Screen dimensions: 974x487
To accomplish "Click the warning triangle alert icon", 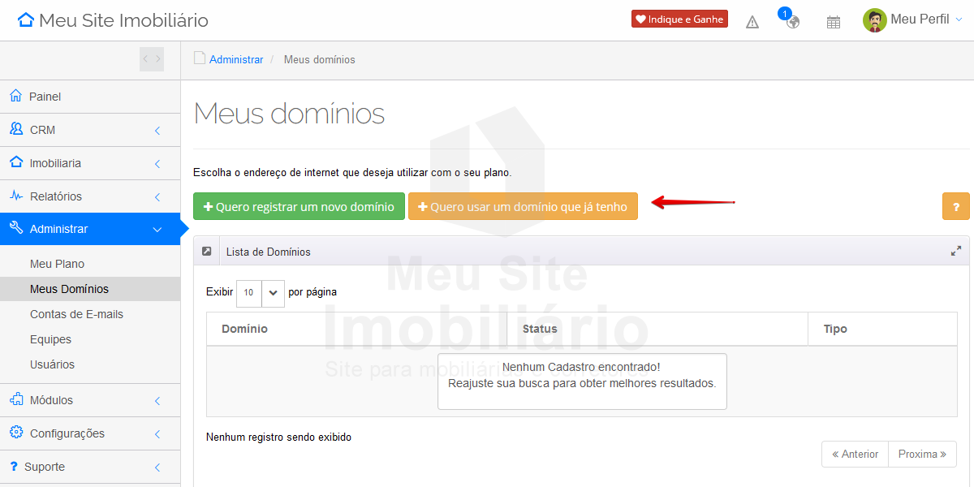I will [x=752, y=22].
